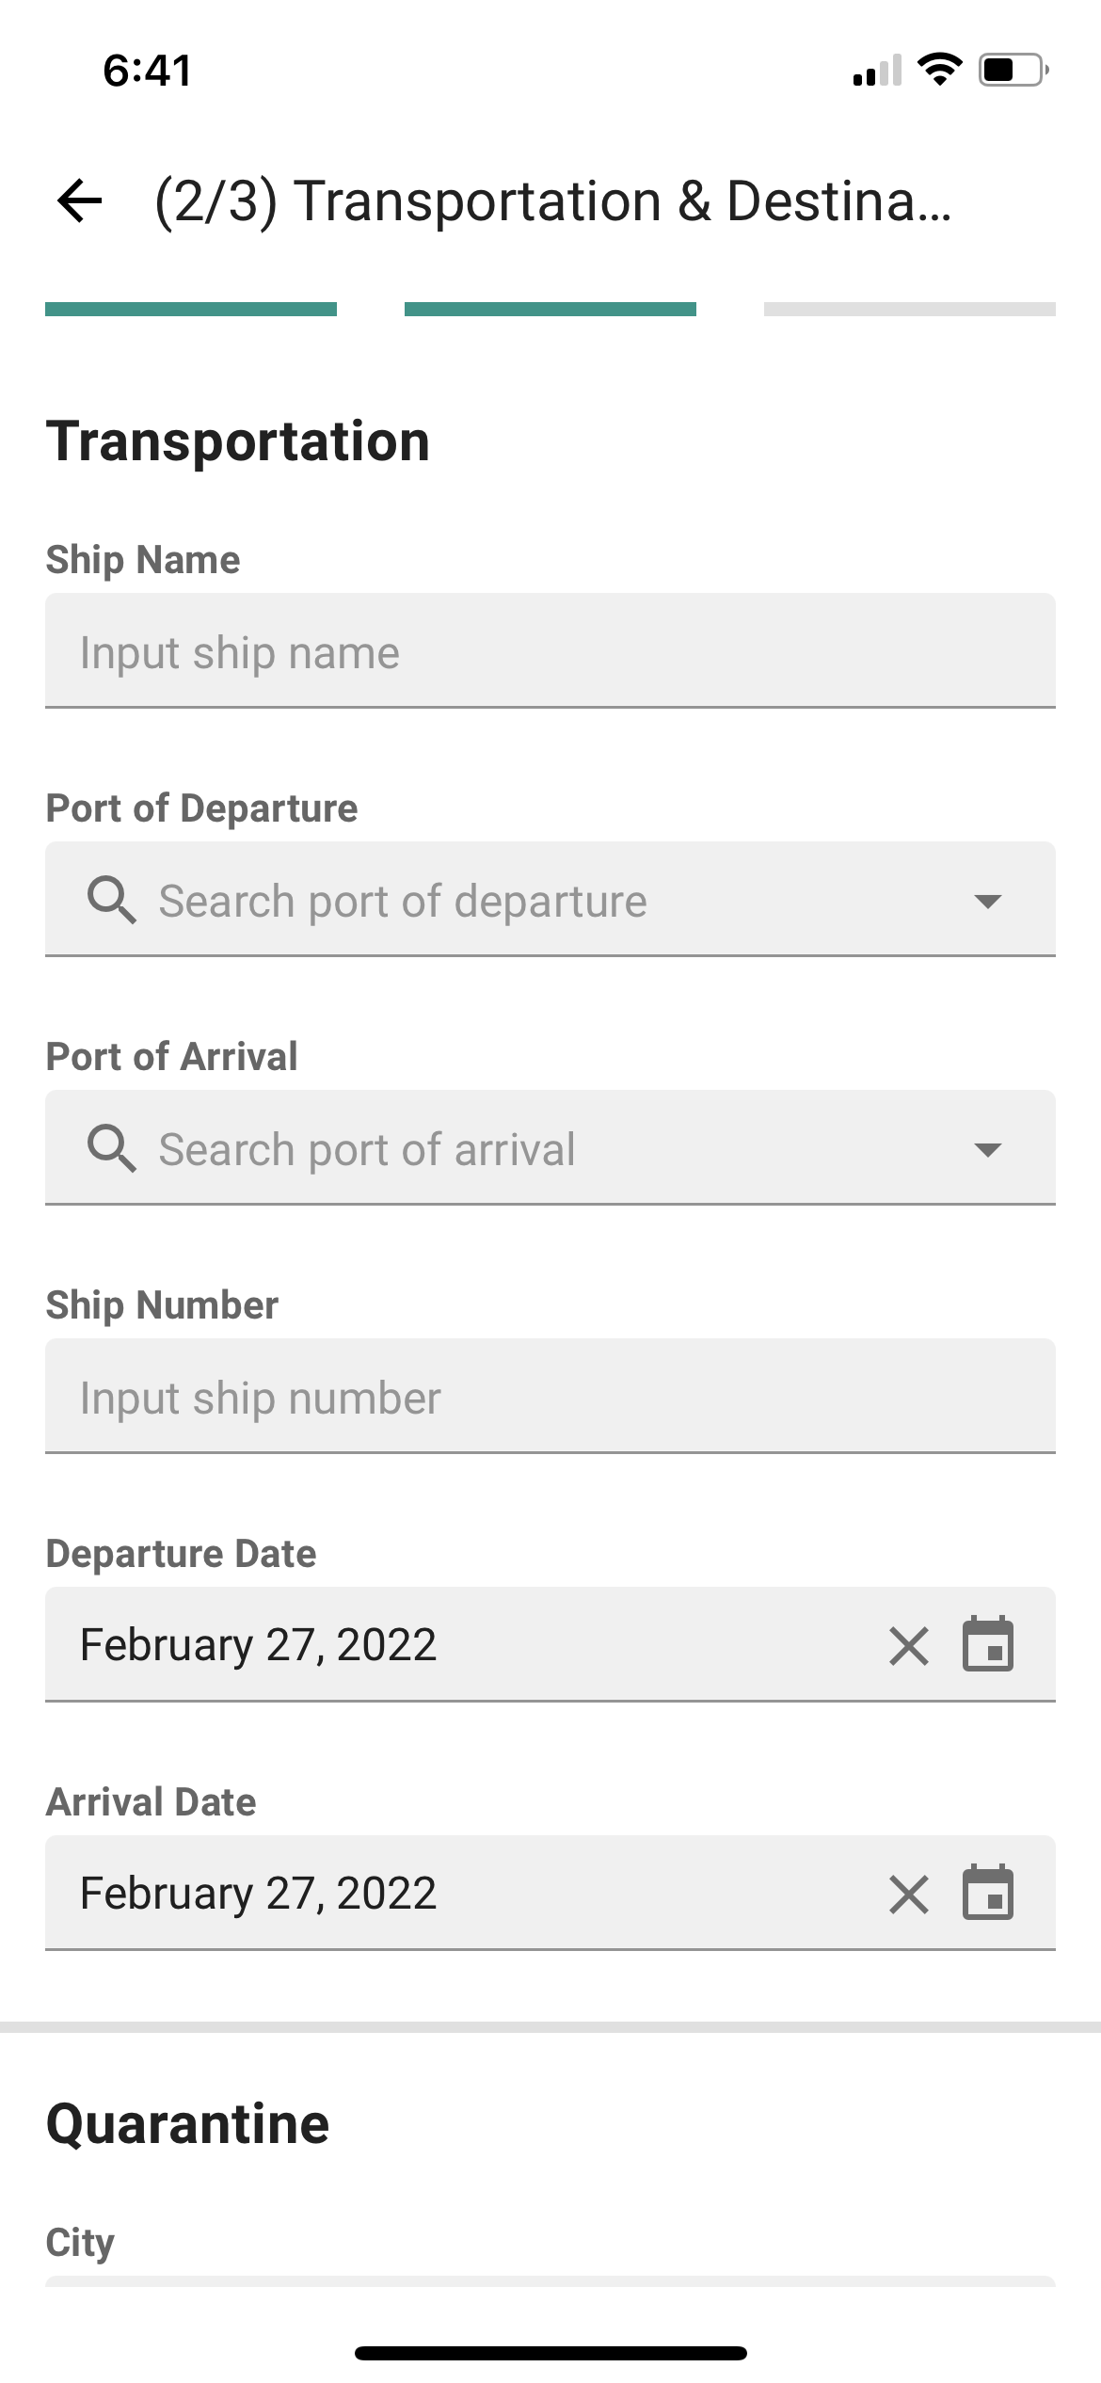Focus the Ship Number input field

tap(550, 1397)
